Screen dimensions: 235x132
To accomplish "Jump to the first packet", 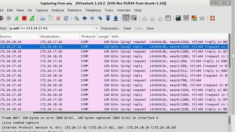I will tap(108, 18).
